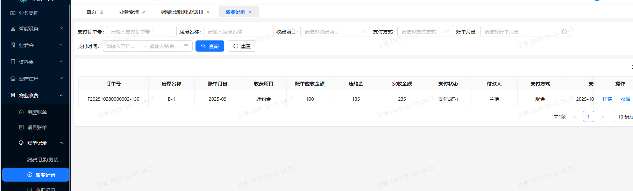Focus the 支付订单号 input field
The width and height of the screenshot is (633, 191).
click(142, 31)
